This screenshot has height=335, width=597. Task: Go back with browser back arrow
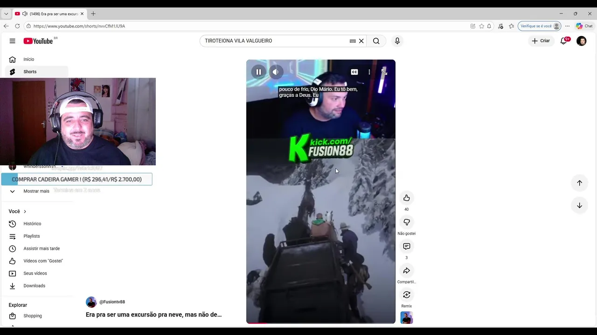(6, 26)
